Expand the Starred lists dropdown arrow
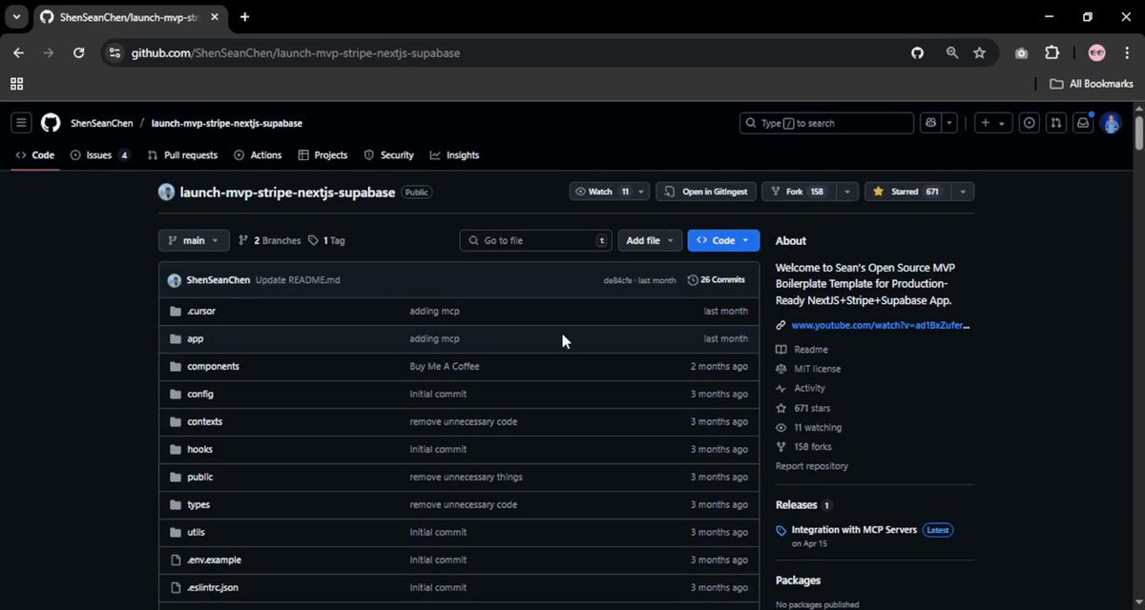The height and width of the screenshot is (610, 1145). click(x=963, y=192)
